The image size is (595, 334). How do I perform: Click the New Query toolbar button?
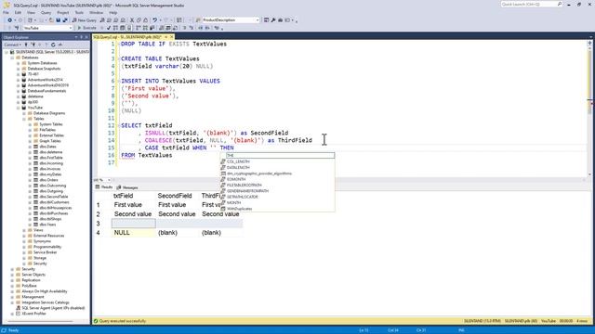85,20
